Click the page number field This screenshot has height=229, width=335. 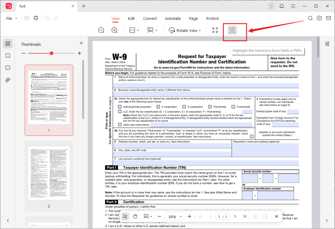222,217
